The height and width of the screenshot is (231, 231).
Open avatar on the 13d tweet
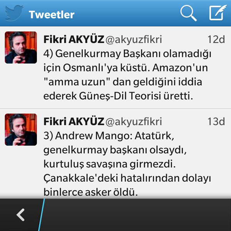coord(21,130)
